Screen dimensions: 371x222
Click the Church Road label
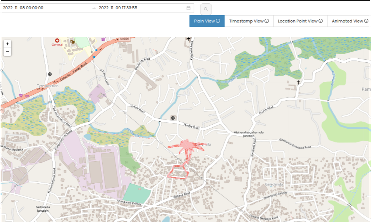click(266, 110)
